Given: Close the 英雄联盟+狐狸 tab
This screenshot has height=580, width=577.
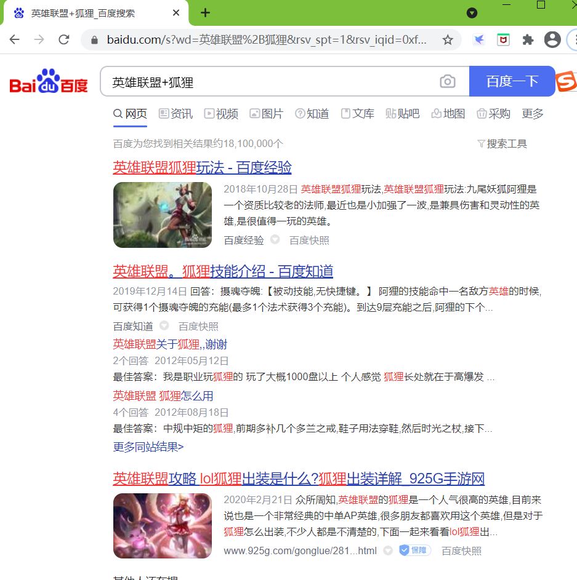Looking at the screenshot, I should point(176,13).
